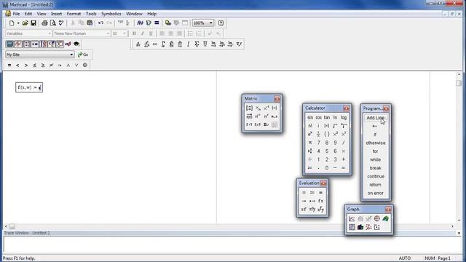Image resolution: width=466 pixels, height=262 pixels.
Task: Click the vertical scrollbar thumb
Action: pos(459,83)
